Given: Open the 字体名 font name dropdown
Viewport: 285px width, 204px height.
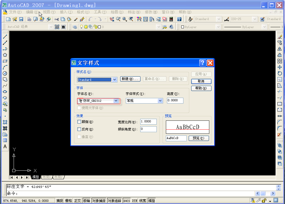Looking at the screenshot, I should click(116, 101).
